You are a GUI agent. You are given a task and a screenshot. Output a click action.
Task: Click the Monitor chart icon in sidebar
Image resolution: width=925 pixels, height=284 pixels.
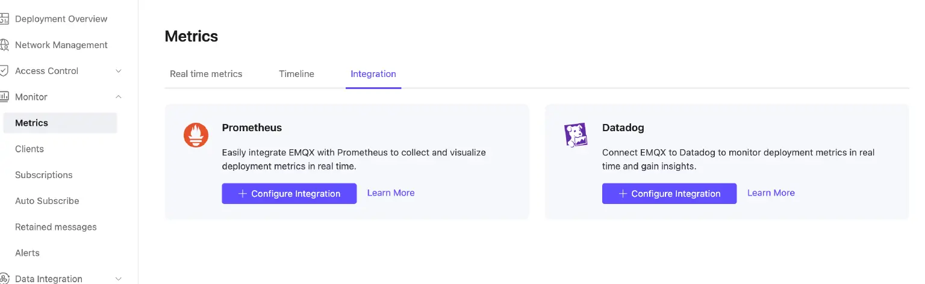pos(4,97)
